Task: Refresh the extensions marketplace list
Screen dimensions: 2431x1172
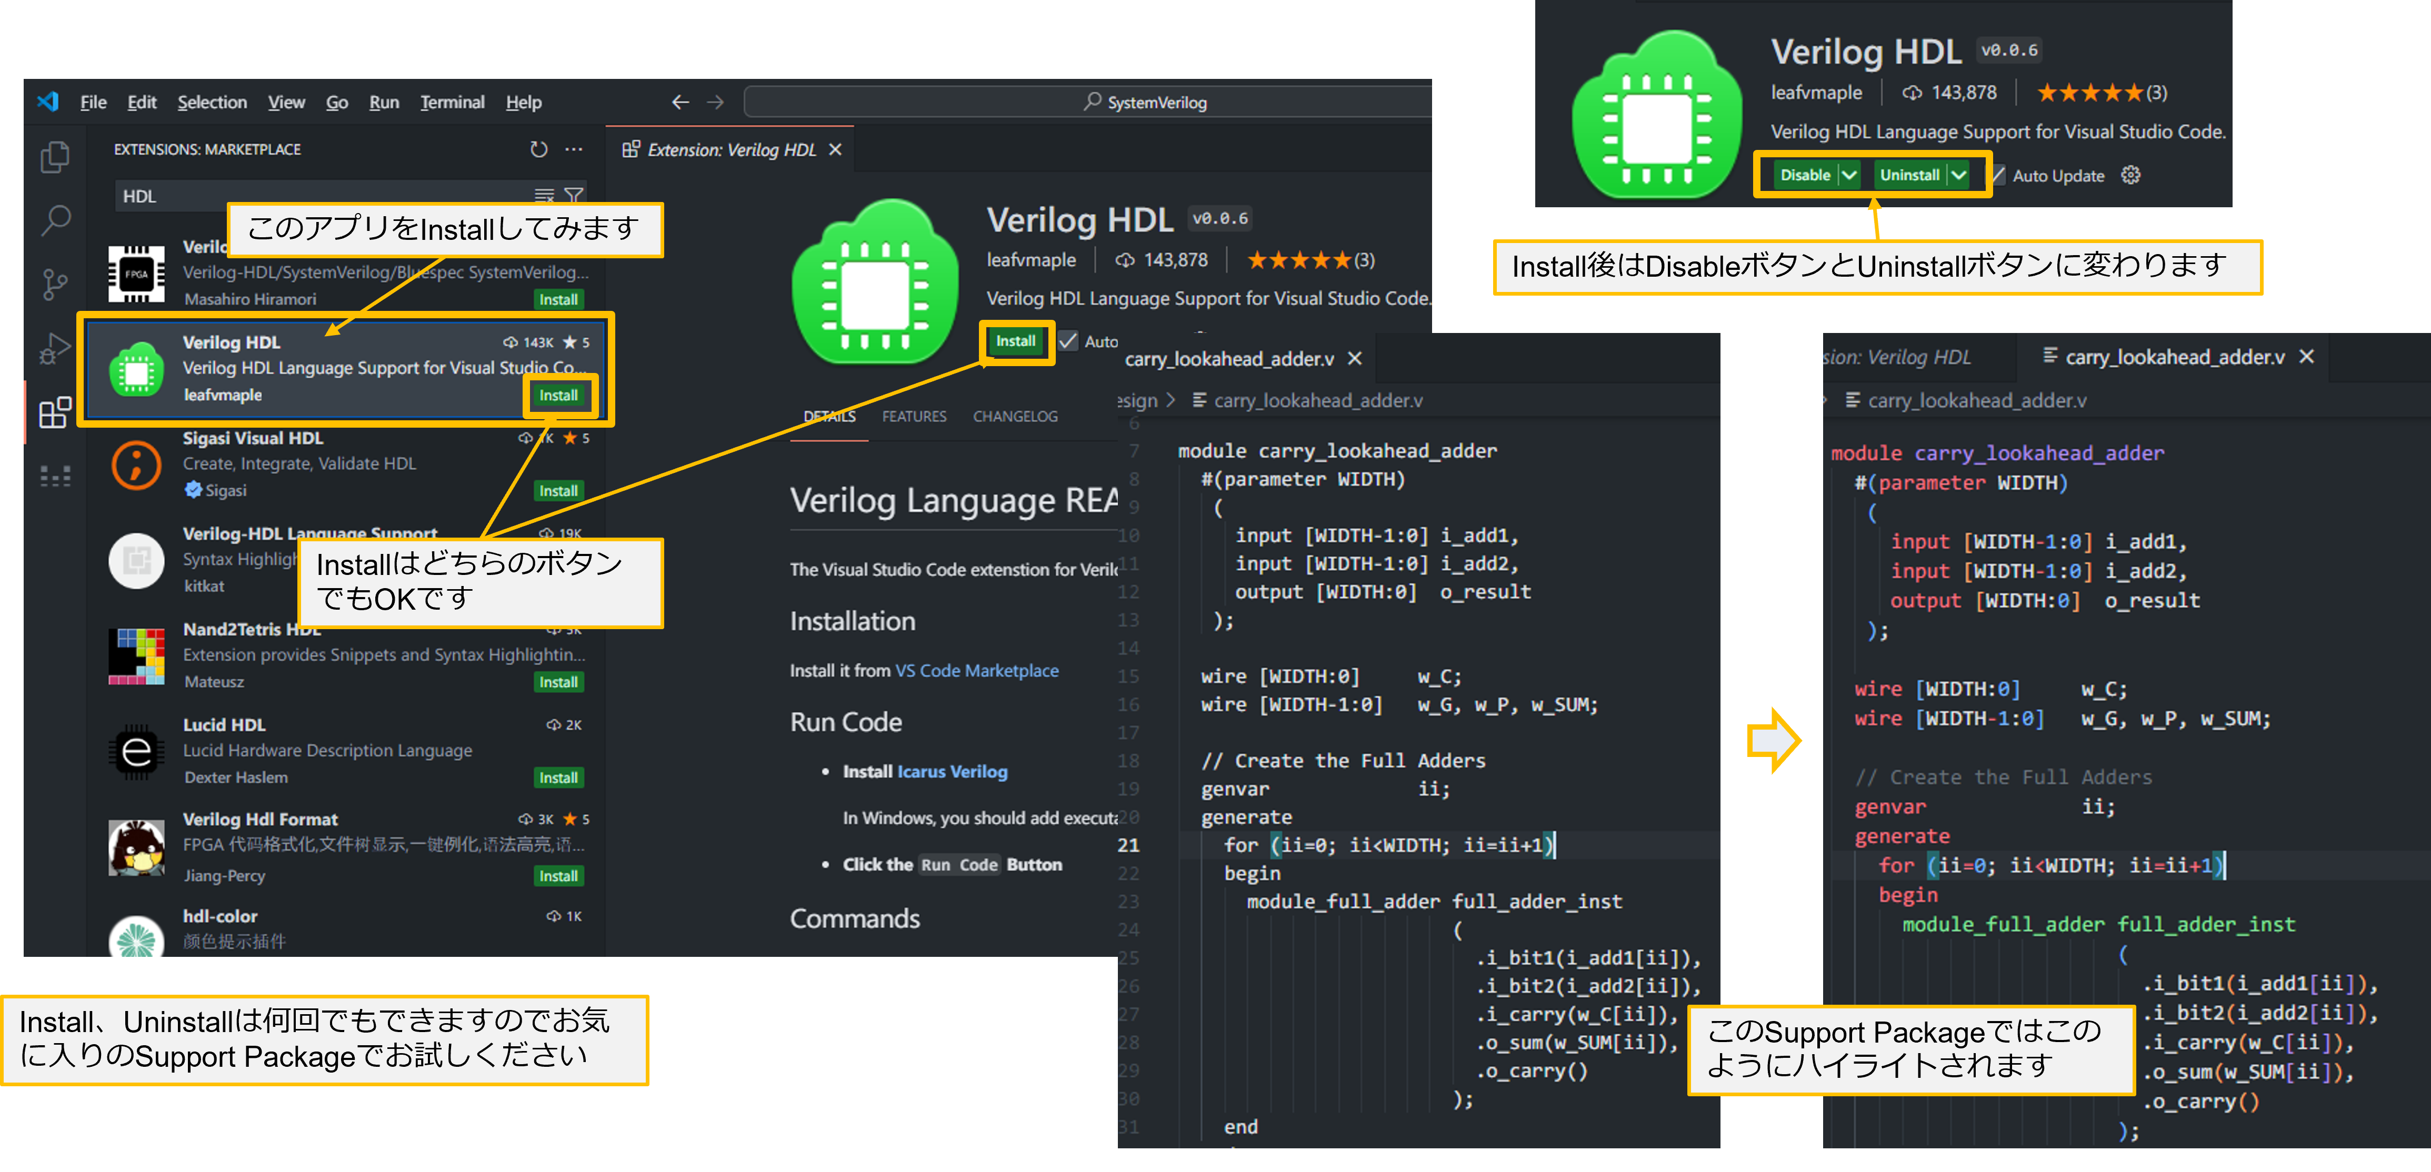Action: (538, 149)
